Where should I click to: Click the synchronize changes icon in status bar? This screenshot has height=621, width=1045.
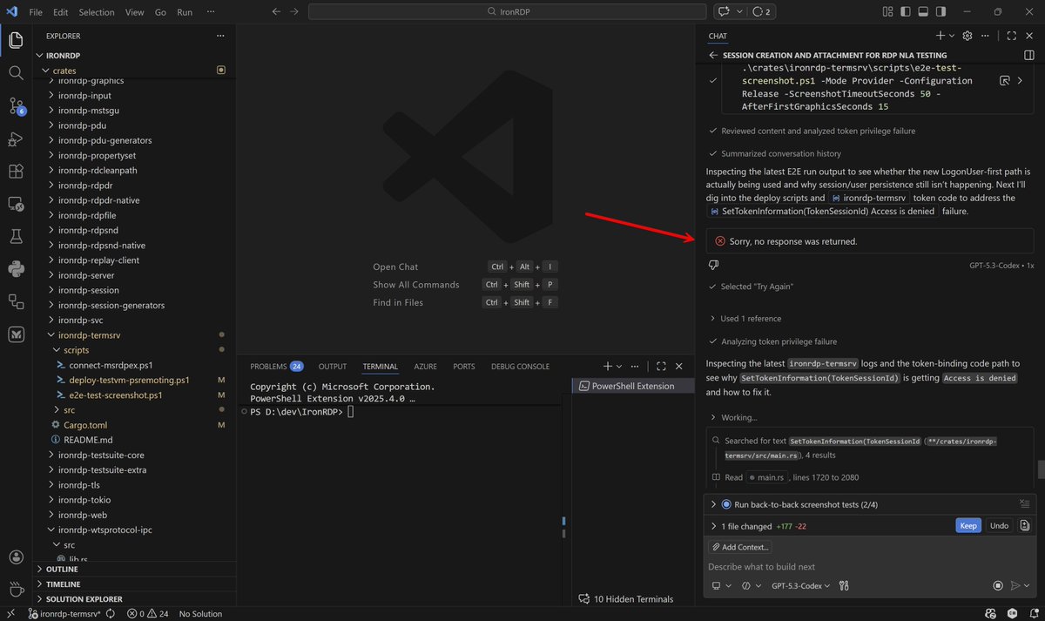tap(111, 613)
